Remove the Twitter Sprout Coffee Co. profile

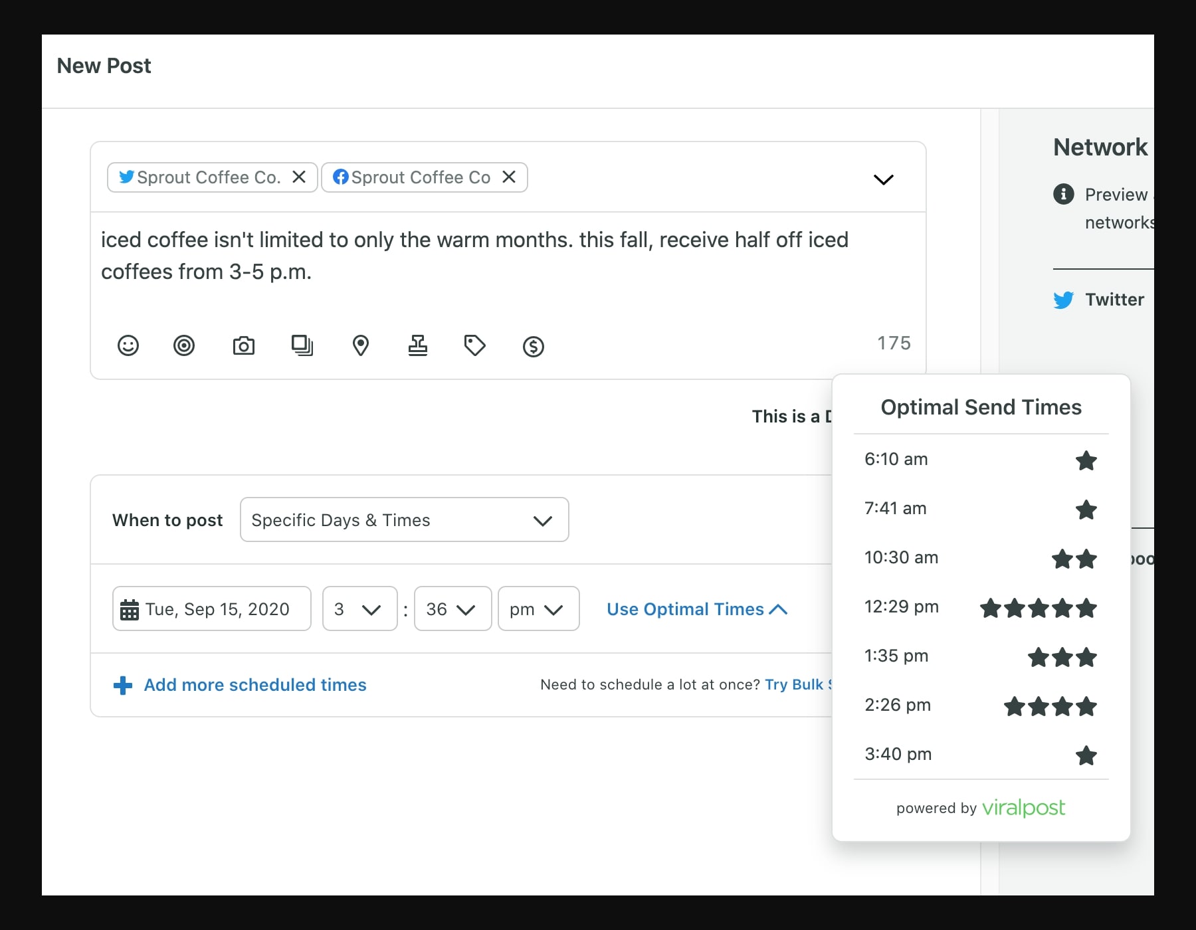(x=299, y=177)
